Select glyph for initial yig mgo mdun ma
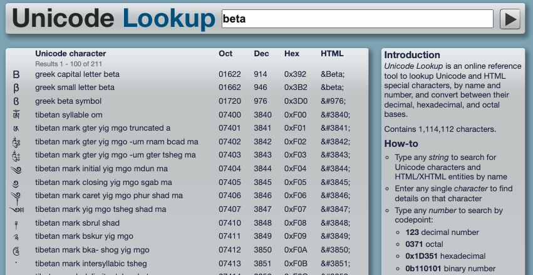This screenshot has width=533, height=275. pyautogui.click(x=16, y=169)
